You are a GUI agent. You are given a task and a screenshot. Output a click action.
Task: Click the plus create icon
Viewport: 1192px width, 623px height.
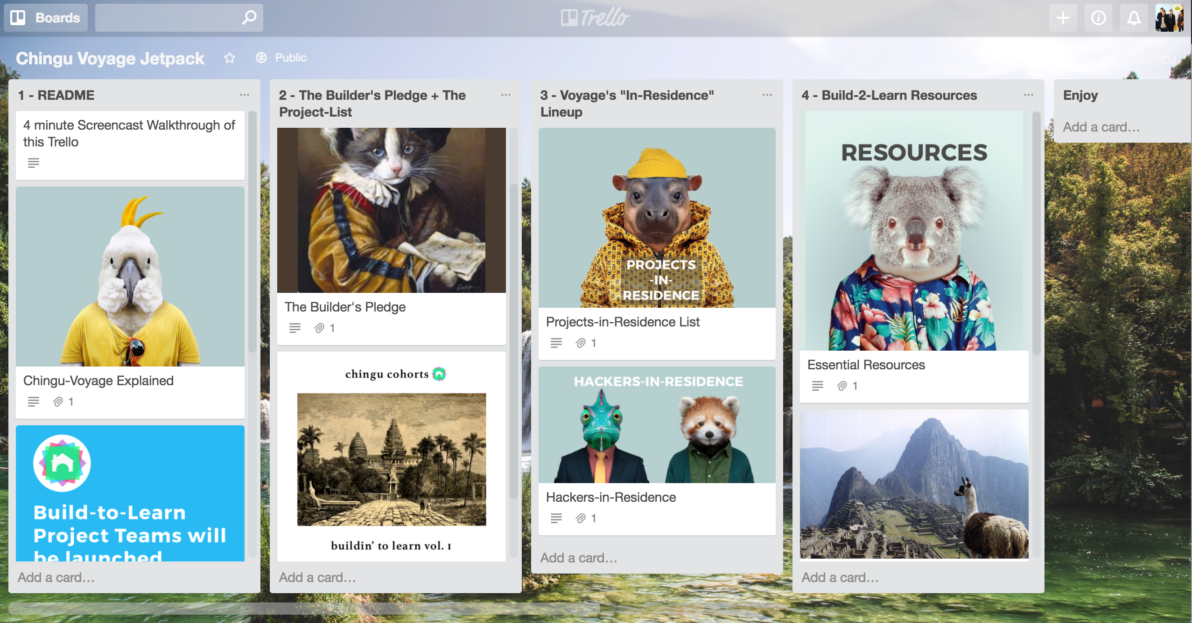(x=1063, y=18)
